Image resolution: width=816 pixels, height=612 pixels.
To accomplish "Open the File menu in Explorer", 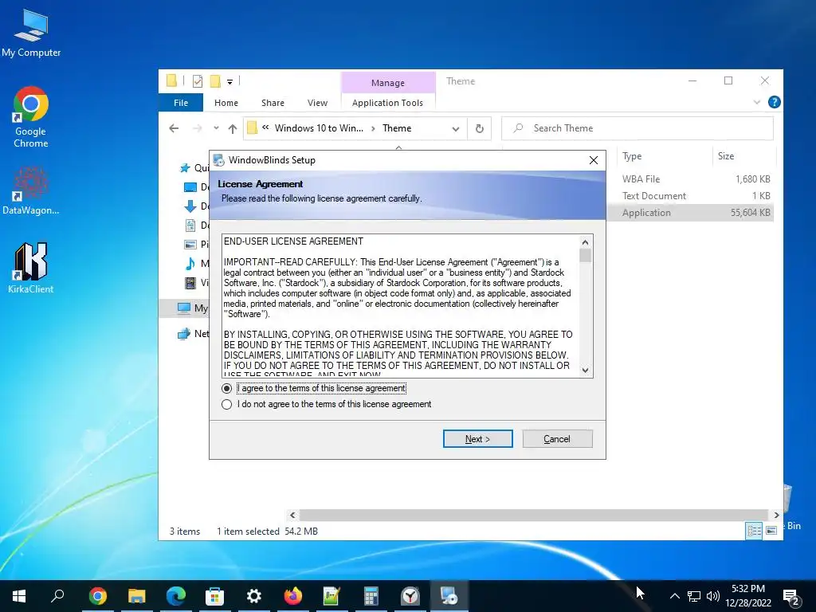I will 181,103.
